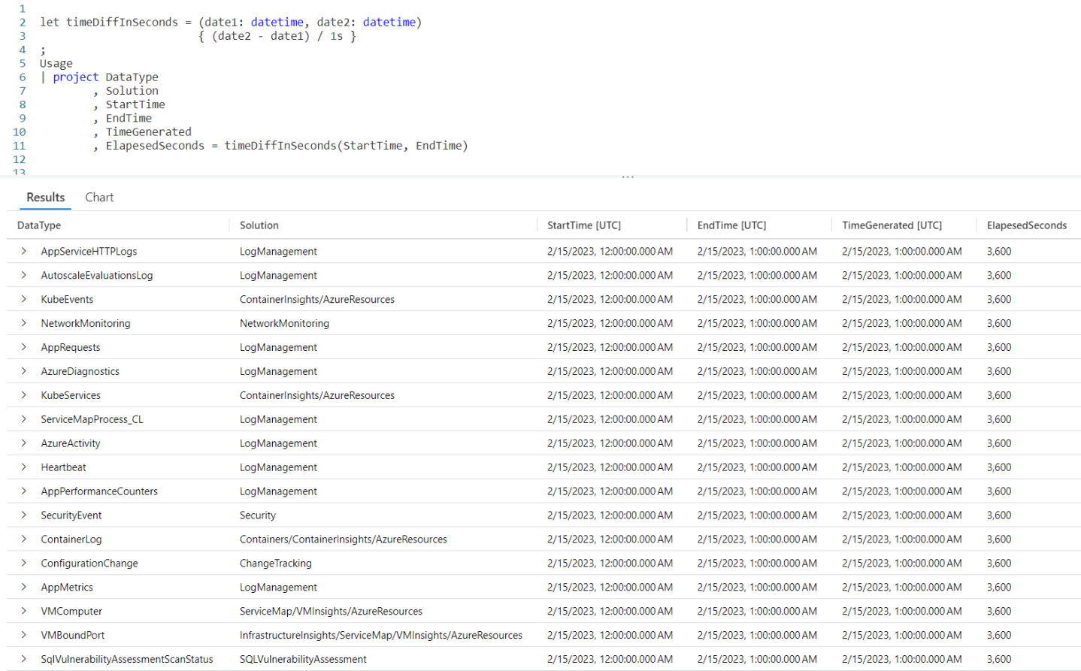
Task: Show details for the ContainerLog row
Action: pos(24,540)
